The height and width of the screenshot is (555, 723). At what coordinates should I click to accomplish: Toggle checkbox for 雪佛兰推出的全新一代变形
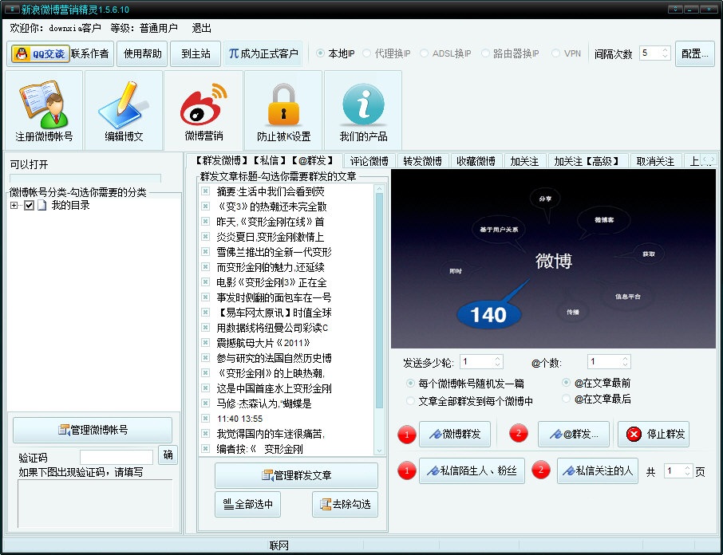(206, 252)
